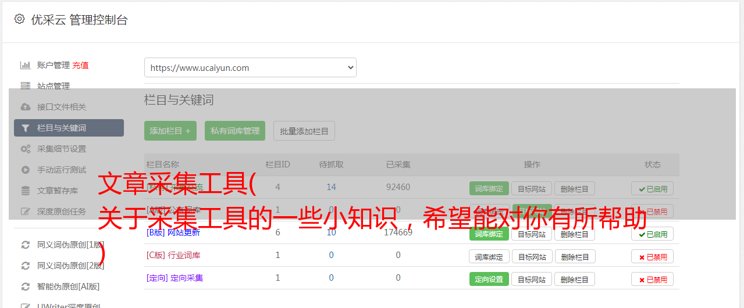Select 同义词伪原创[2版] in the sidebar
The height and width of the screenshot is (308, 744).
click(x=71, y=266)
